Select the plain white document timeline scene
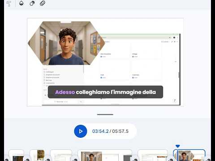 coord(61,155)
